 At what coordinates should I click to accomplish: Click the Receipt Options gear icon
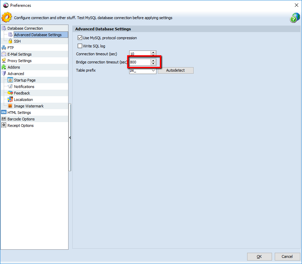pos(4,126)
